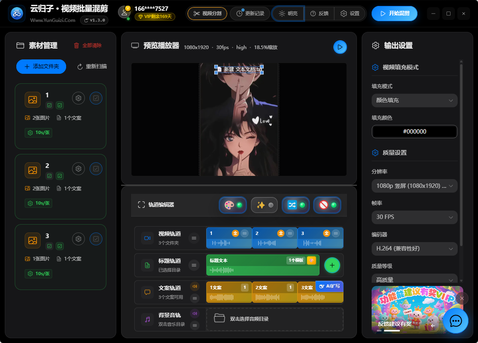
Task: Toggle second small green checkbox in folder 2
Action: click(60, 176)
